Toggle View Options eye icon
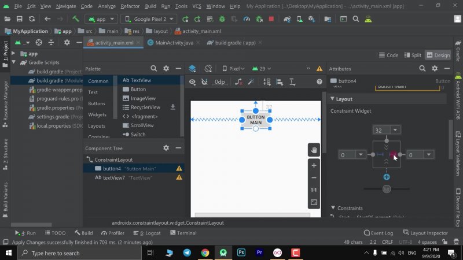The width and height of the screenshot is (463, 260). point(193,82)
